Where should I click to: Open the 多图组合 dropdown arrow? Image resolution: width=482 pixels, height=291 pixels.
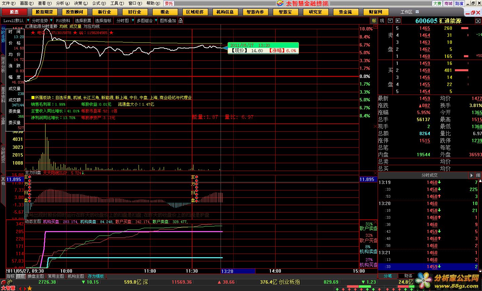[156, 20]
